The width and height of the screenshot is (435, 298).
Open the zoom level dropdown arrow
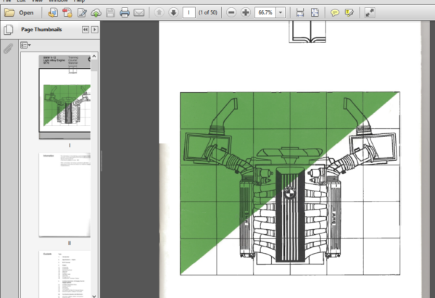point(281,12)
